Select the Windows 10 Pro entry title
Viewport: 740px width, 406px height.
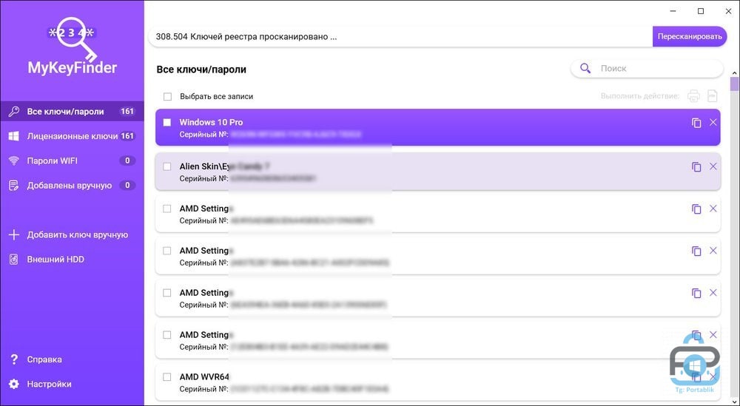coord(211,122)
